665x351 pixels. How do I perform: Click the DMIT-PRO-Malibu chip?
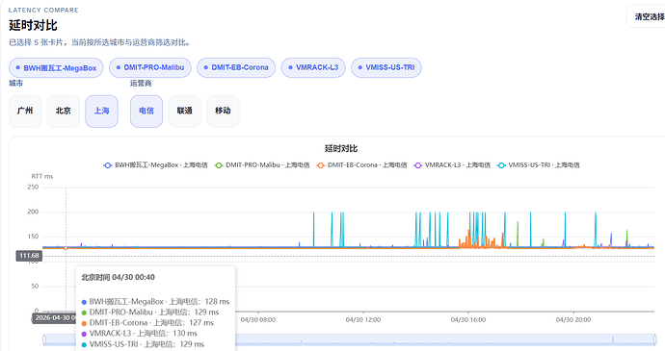coord(150,67)
